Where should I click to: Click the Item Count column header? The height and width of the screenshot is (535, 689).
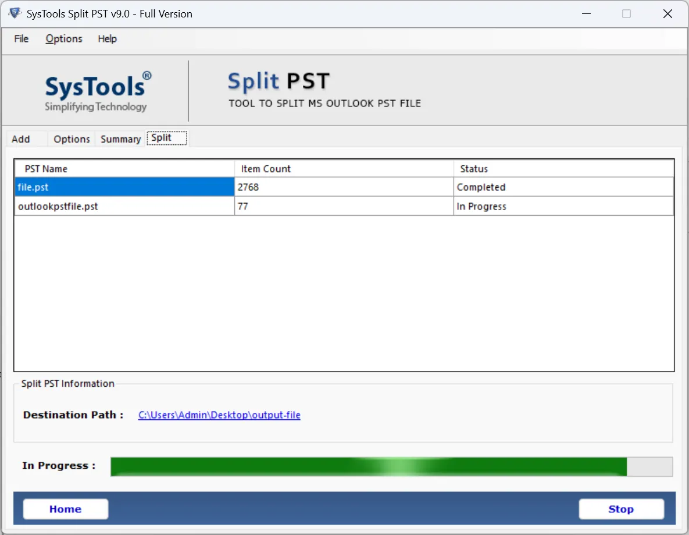(x=344, y=169)
